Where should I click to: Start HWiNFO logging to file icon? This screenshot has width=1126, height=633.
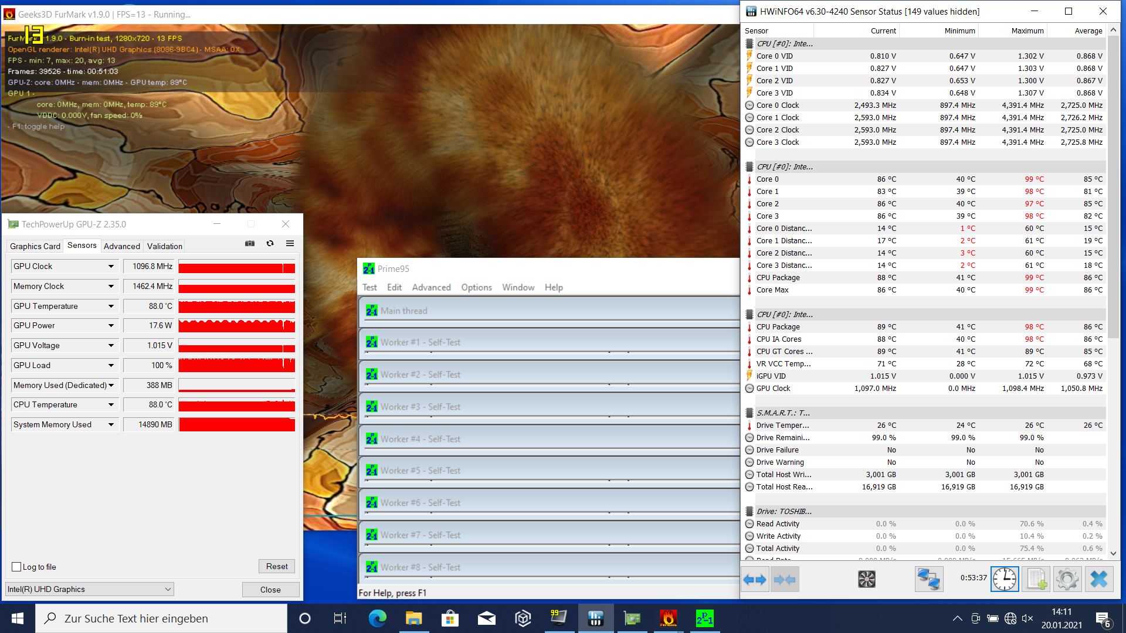(x=1036, y=580)
